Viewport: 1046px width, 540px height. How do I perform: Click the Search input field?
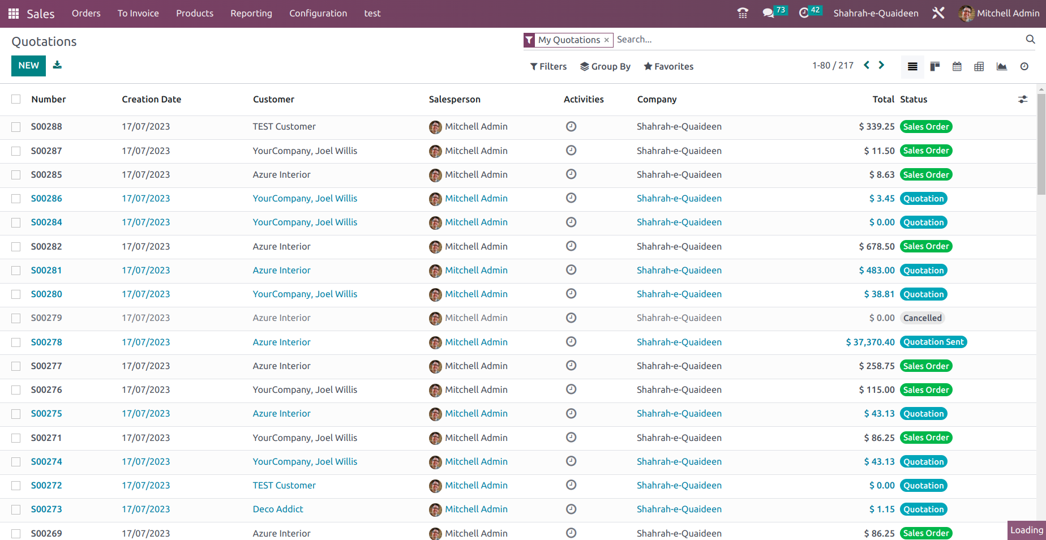coord(815,40)
